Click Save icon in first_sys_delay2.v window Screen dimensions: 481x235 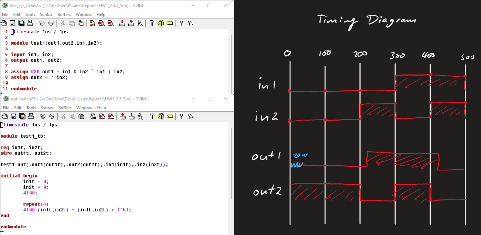pos(12,23)
